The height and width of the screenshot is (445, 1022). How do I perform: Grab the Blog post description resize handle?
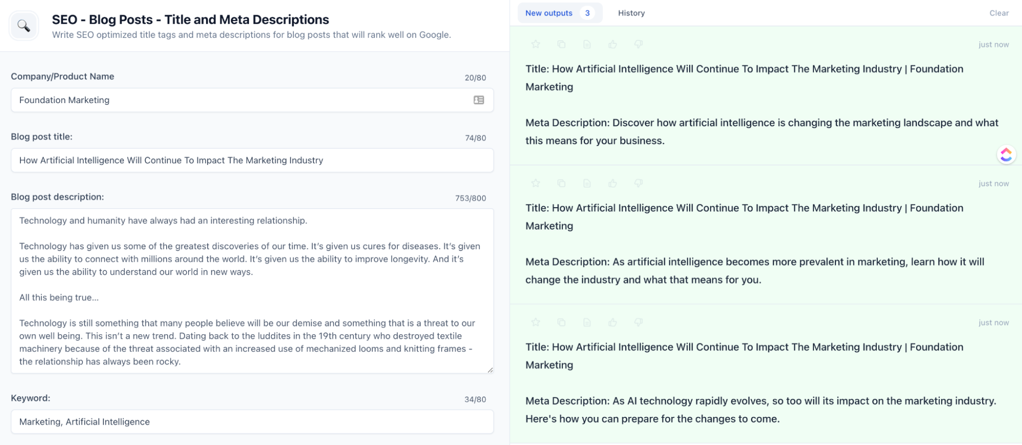point(490,370)
